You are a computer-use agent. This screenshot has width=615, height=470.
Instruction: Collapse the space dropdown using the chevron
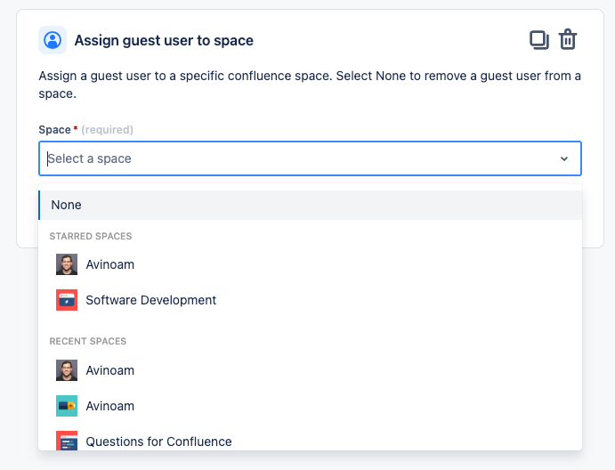[x=563, y=158]
